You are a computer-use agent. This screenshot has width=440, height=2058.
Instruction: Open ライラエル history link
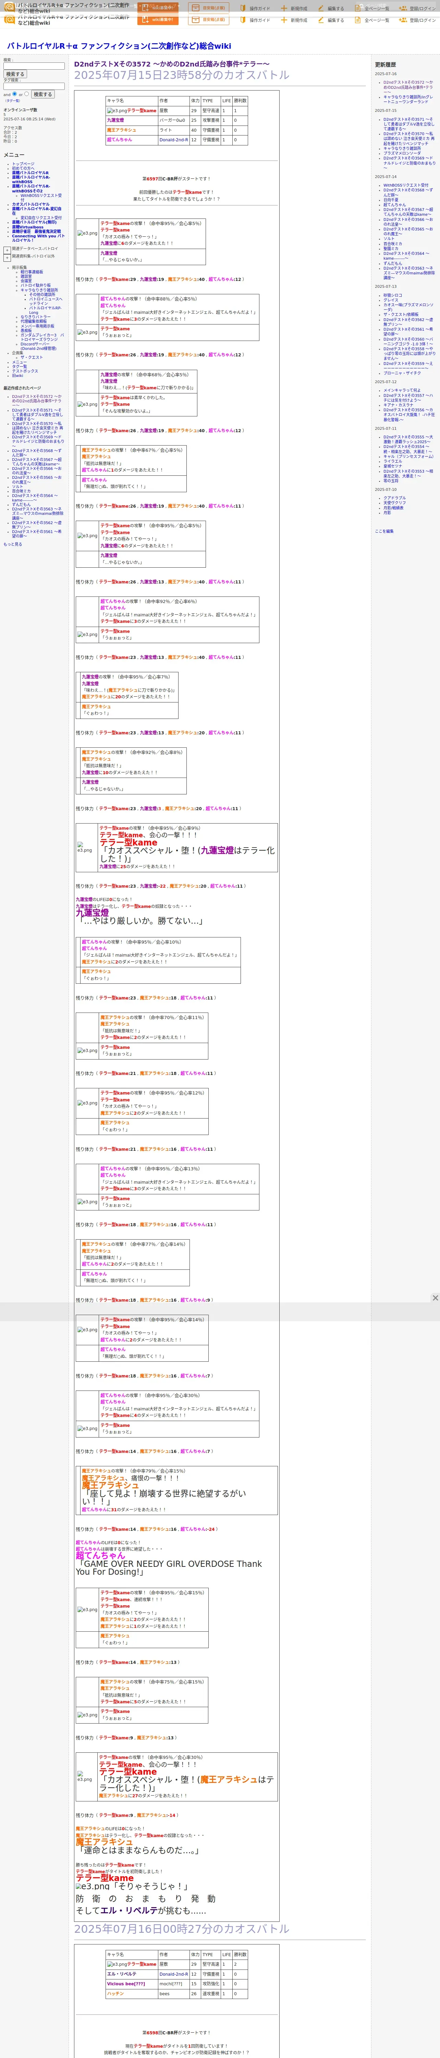[393, 461]
